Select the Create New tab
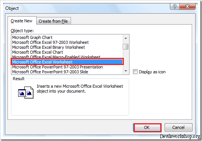The height and width of the screenshot is (141, 202). (22, 21)
